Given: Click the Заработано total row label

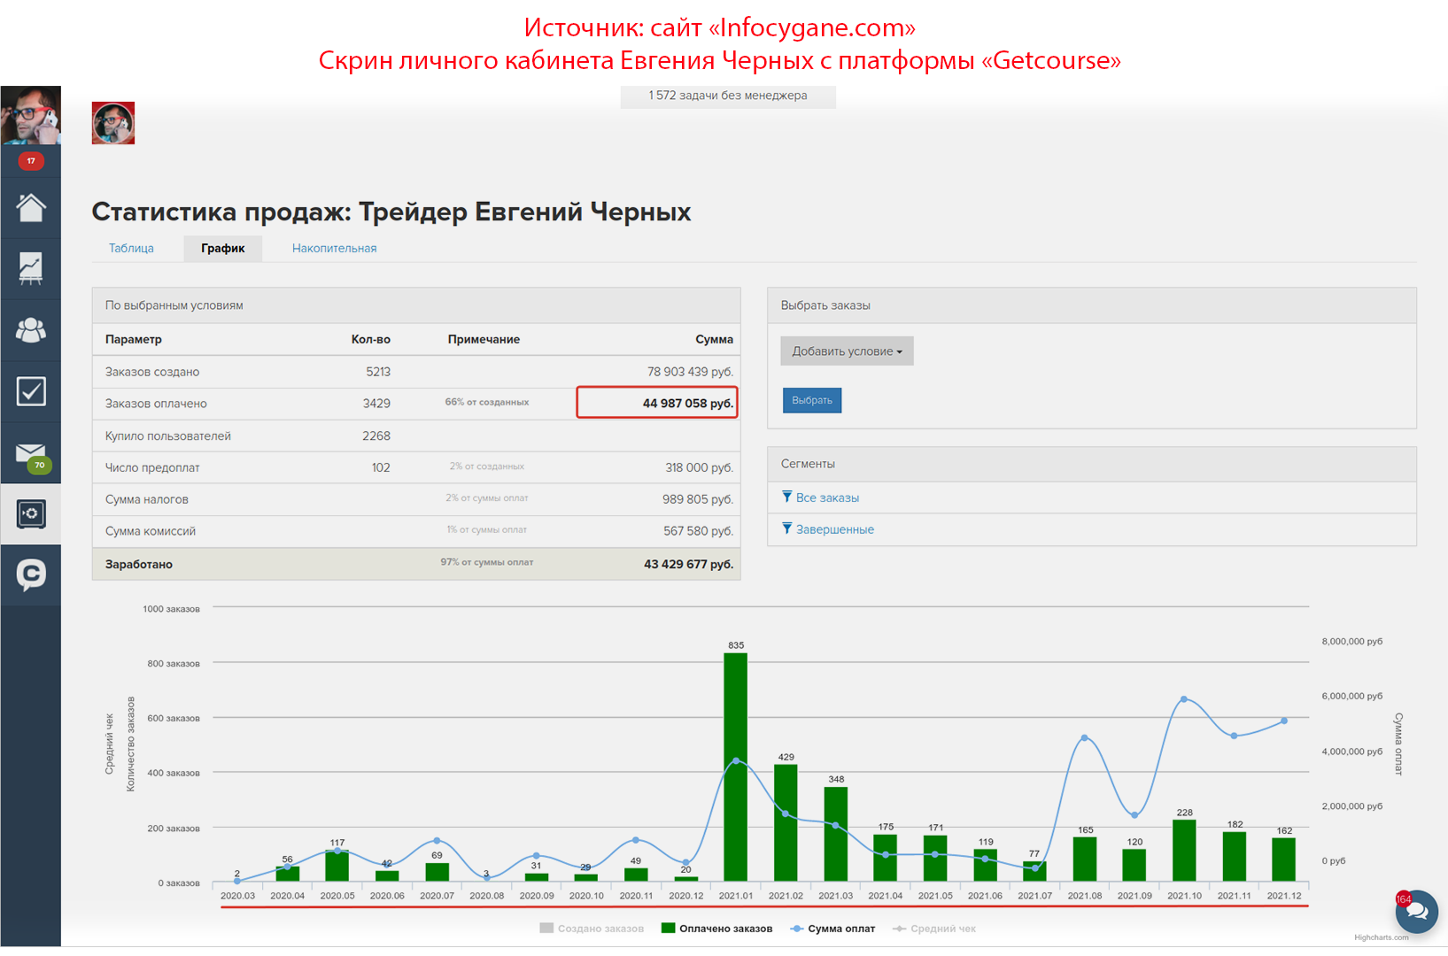Looking at the screenshot, I should tap(139, 564).
